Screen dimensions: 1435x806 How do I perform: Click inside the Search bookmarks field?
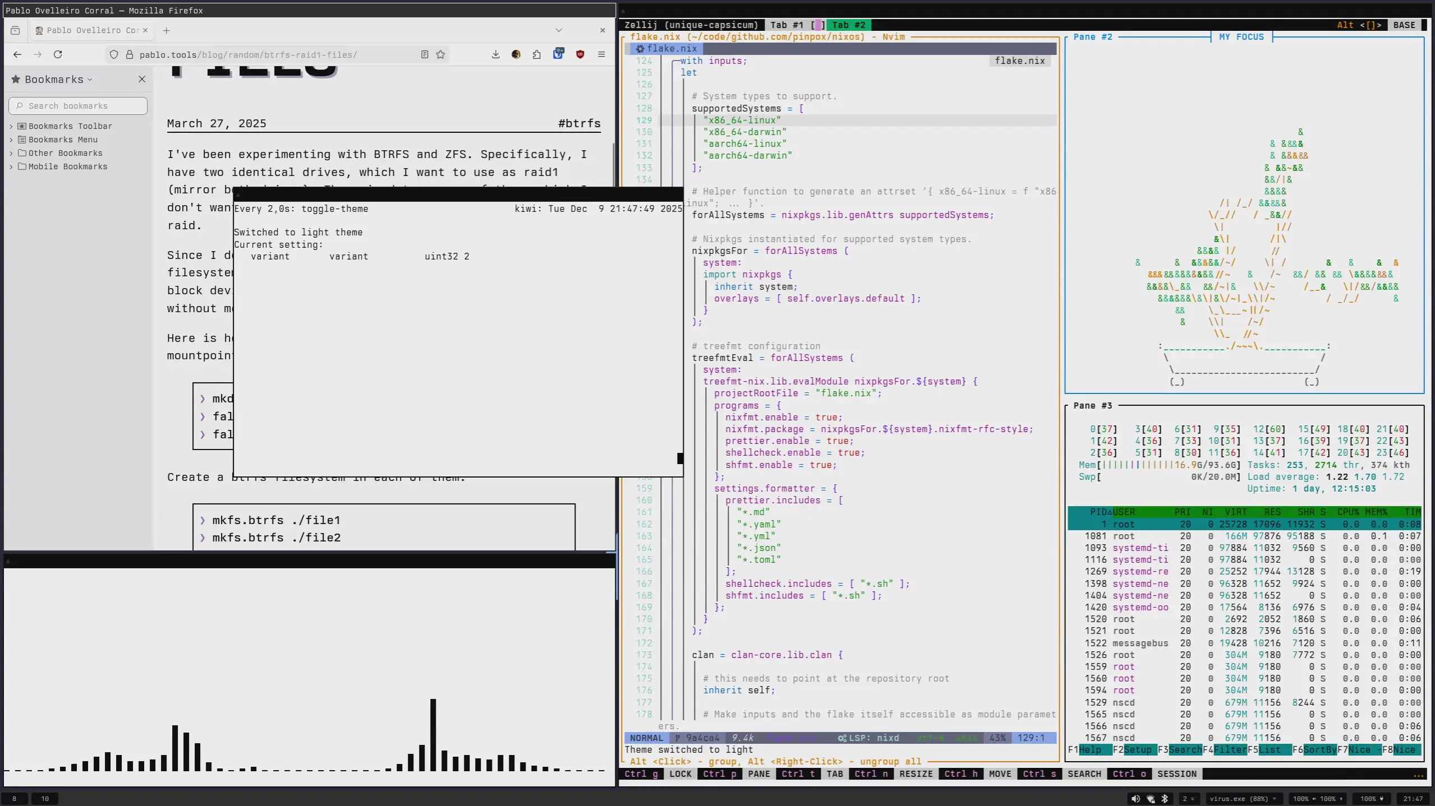point(78,105)
